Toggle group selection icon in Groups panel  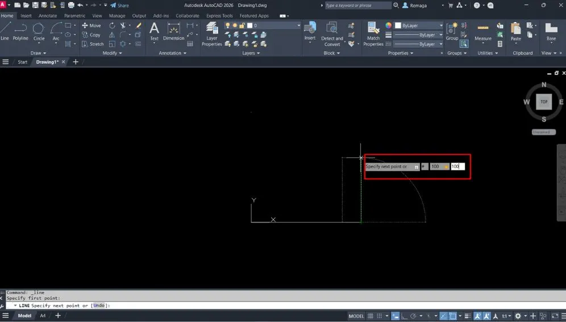(464, 44)
